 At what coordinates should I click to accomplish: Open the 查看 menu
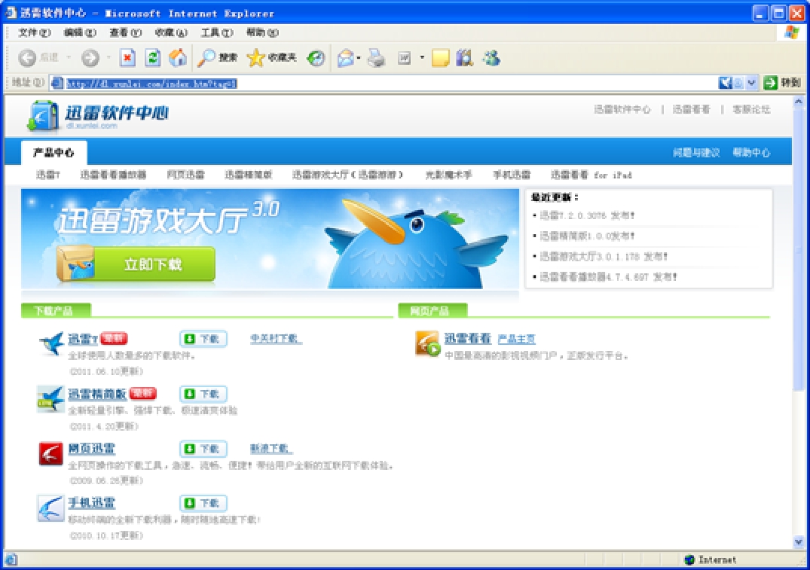126,33
